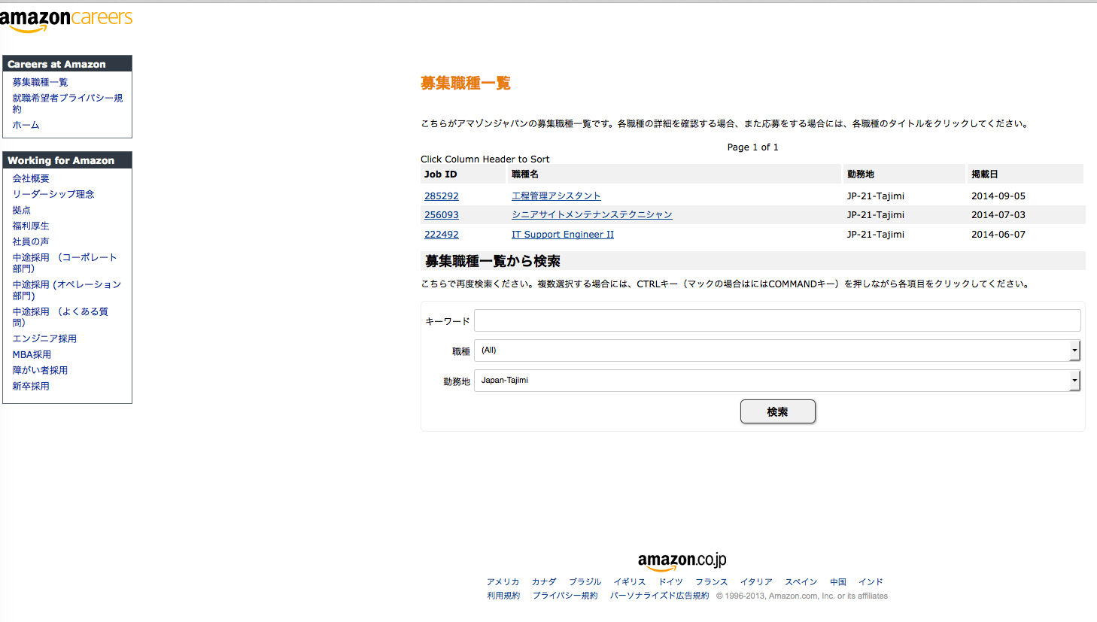Open IT Support Engineer II posting
The width and height of the screenshot is (1097, 622).
[x=563, y=234]
